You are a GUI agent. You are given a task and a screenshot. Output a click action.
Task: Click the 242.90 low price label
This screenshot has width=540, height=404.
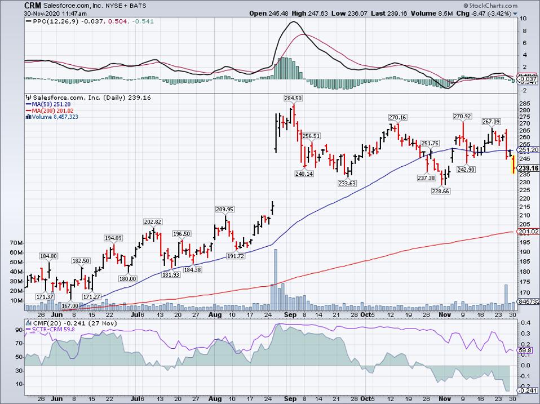coord(466,169)
